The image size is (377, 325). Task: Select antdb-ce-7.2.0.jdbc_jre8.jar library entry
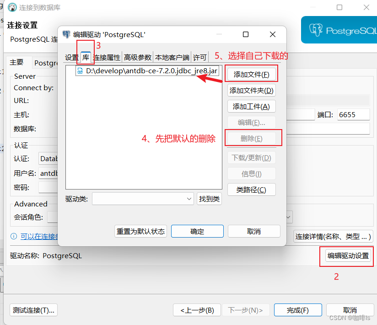pyautogui.click(x=147, y=71)
